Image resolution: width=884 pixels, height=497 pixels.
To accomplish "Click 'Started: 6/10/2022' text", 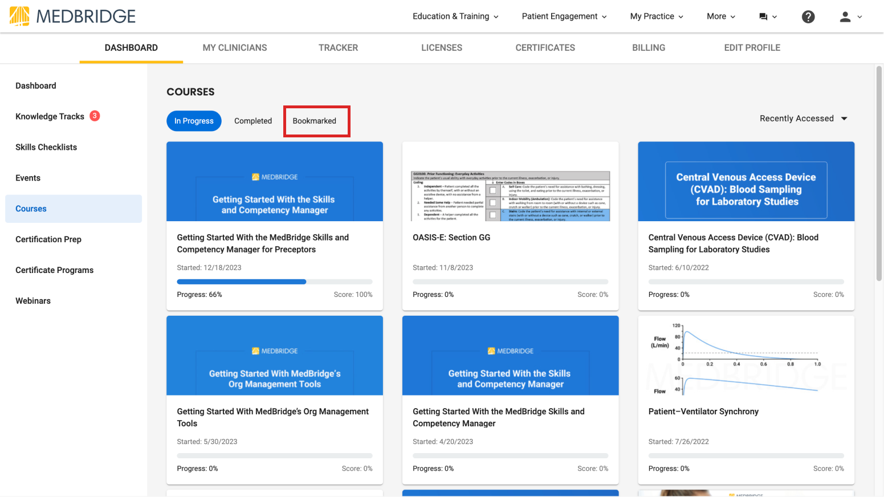I will [x=679, y=268].
